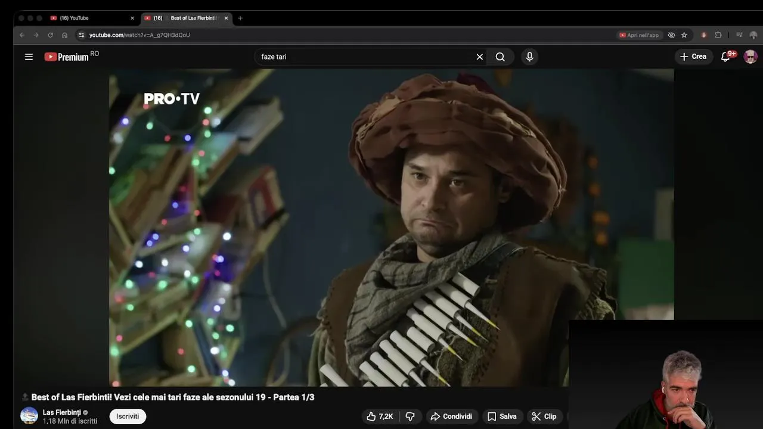Screen dimensions: 763x429
Task: Open the red hand extension icon
Action: [x=704, y=35]
